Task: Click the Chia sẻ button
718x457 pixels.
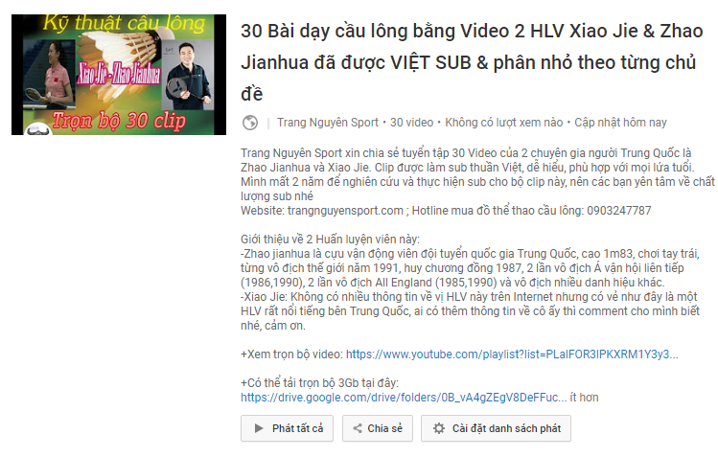Action: [x=378, y=428]
